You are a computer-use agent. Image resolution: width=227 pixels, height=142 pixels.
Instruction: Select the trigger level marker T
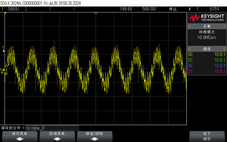pyautogui.click(x=3, y=49)
